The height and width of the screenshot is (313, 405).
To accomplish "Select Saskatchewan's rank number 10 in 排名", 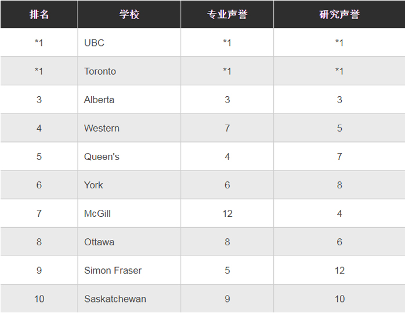I will (x=39, y=299).
